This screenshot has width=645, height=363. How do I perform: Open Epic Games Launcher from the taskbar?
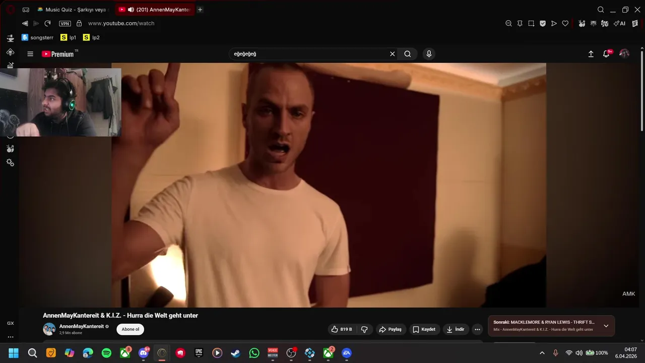coord(199,353)
